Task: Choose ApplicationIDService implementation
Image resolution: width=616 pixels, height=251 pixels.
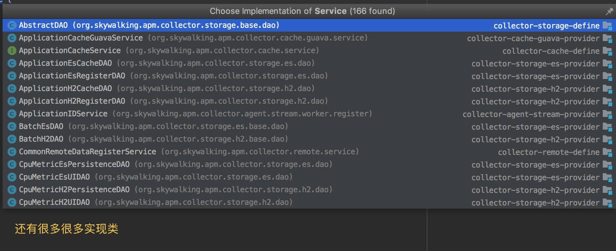Action: click(309, 114)
